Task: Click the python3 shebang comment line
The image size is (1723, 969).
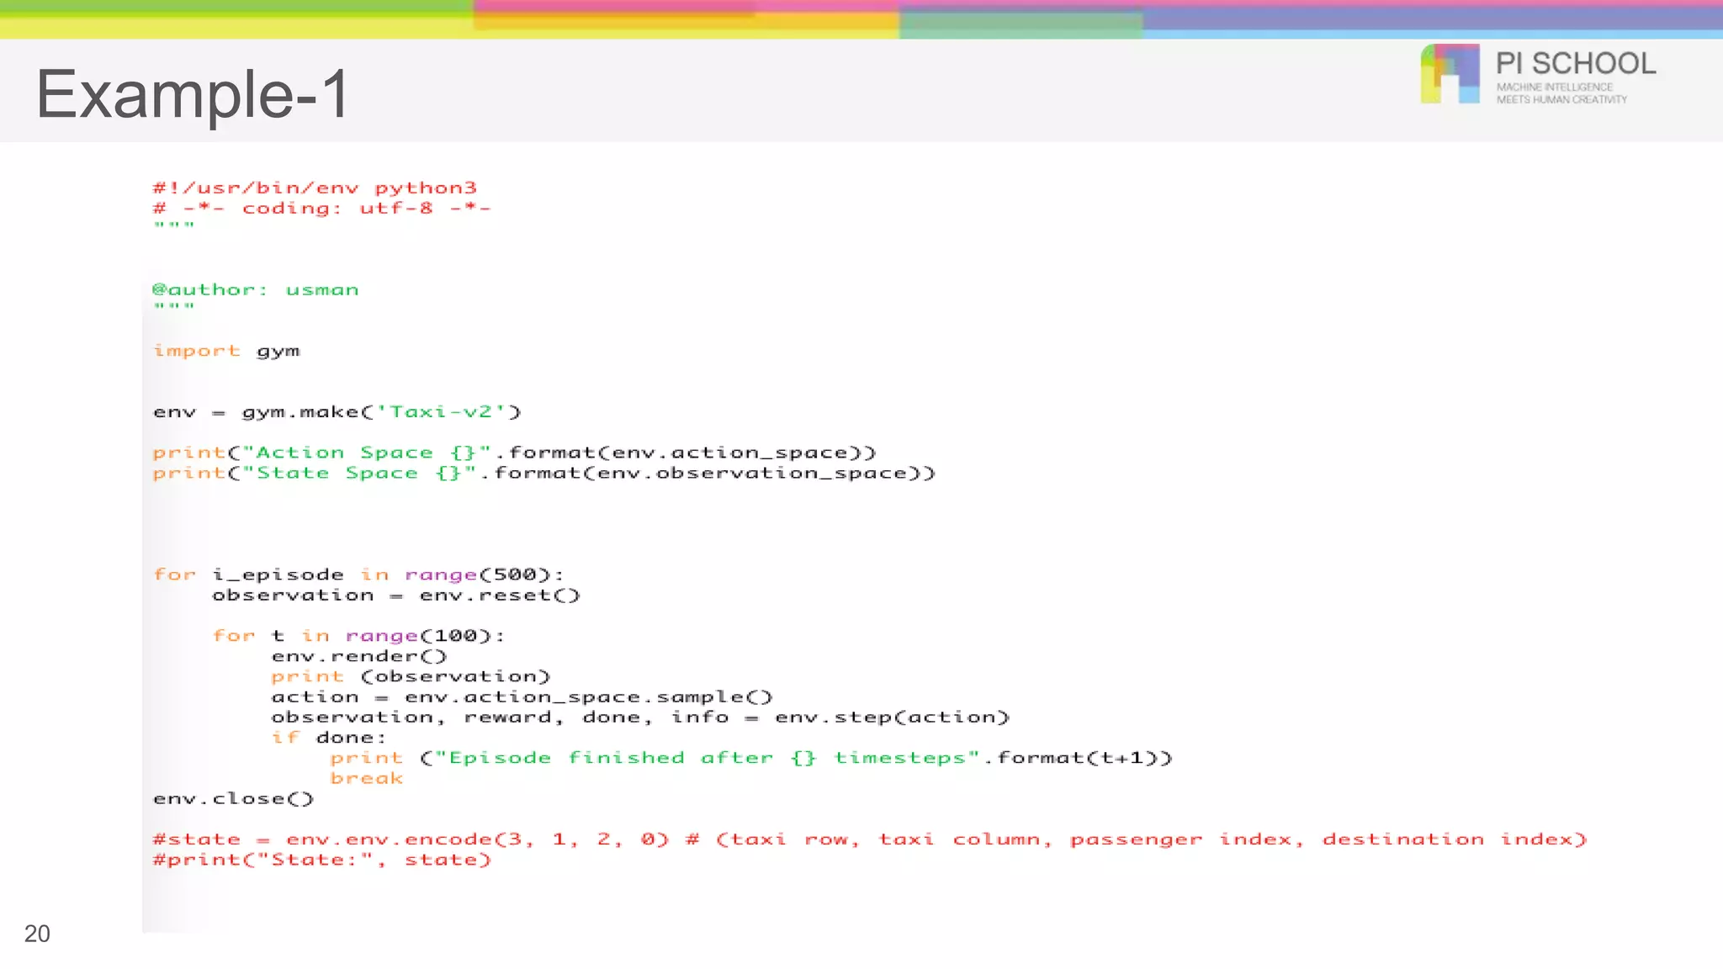Action: coord(315,188)
